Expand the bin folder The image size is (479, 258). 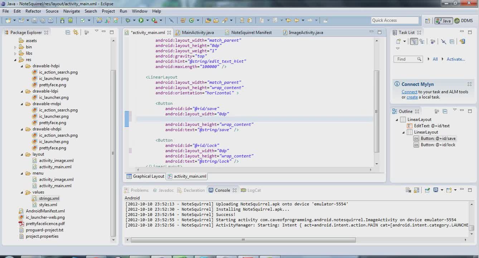[x=15, y=47]
